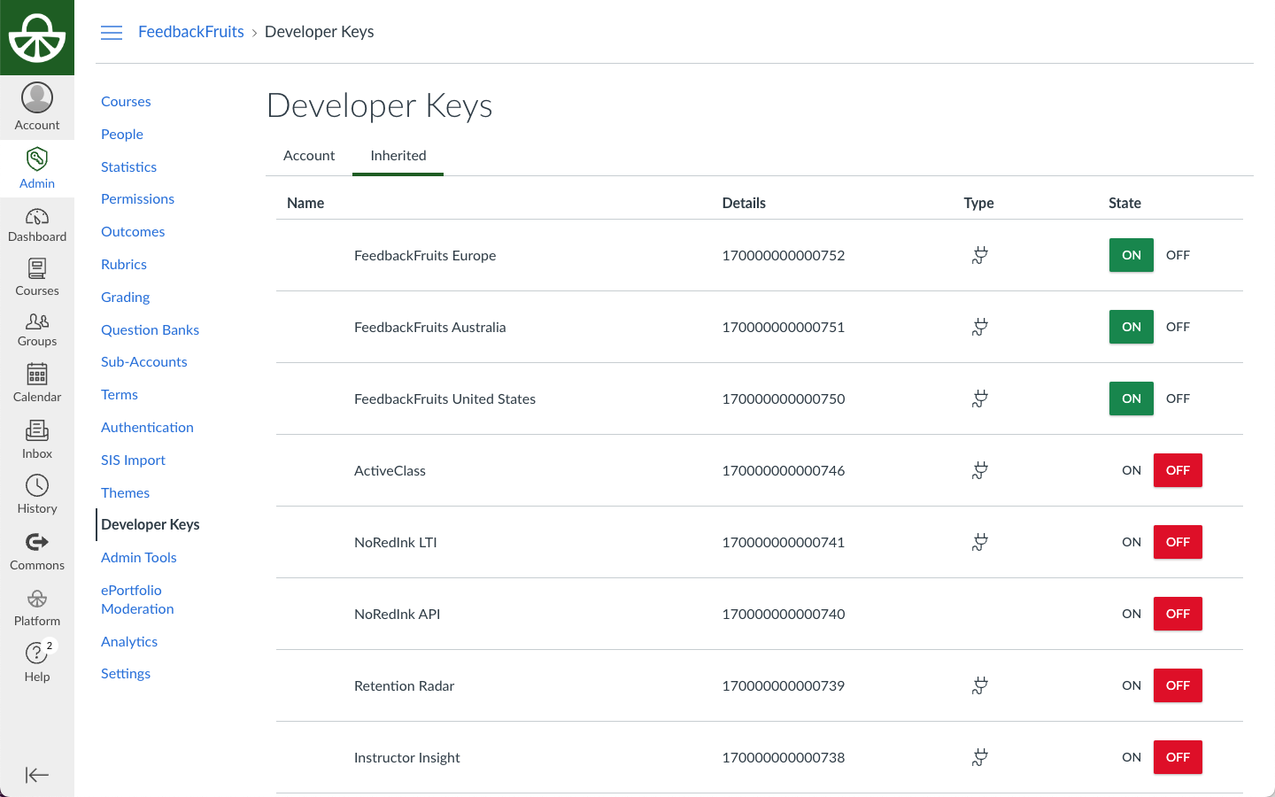The image size is (1275, 797).
Task: Click the NoRedInk API name
Action: click(397, 614)
